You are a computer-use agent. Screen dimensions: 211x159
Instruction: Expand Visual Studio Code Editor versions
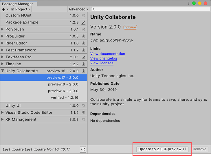coord(2,112)
